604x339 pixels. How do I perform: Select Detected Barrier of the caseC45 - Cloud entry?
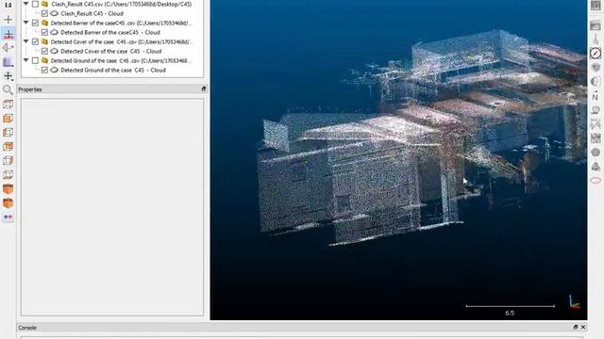[x=110, y=32]
